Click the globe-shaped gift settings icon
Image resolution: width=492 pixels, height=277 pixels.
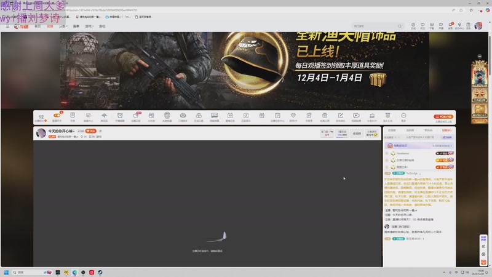coord(167,115)
